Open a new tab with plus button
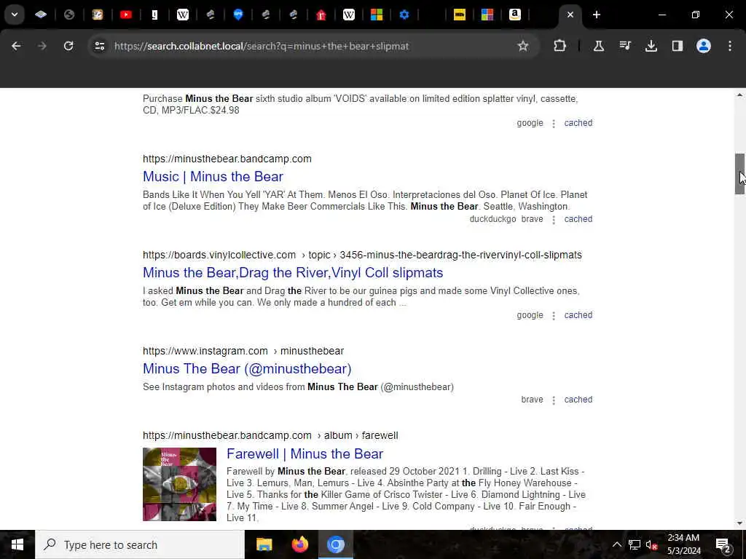The image size is (746, 559). [597, 15]
